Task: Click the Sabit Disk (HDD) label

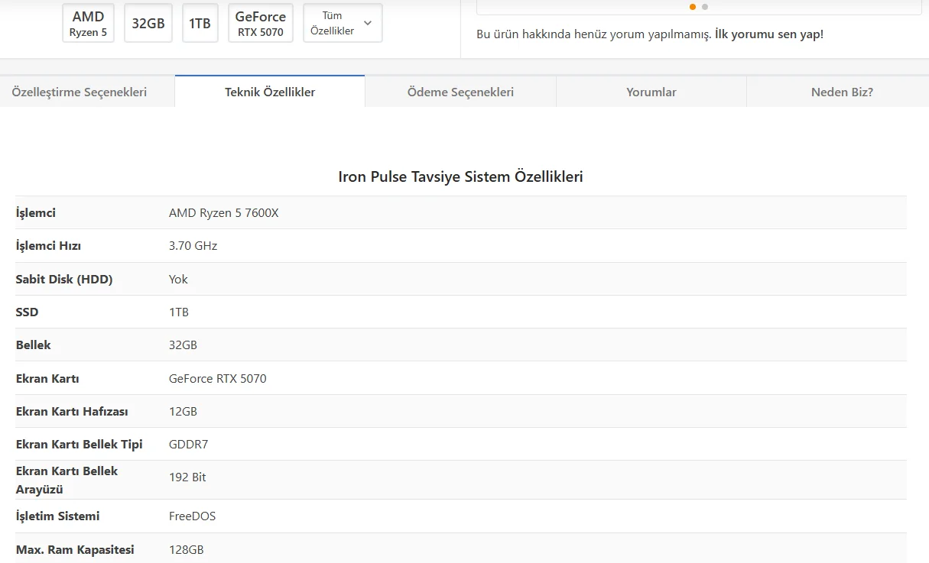Action: 64,280
